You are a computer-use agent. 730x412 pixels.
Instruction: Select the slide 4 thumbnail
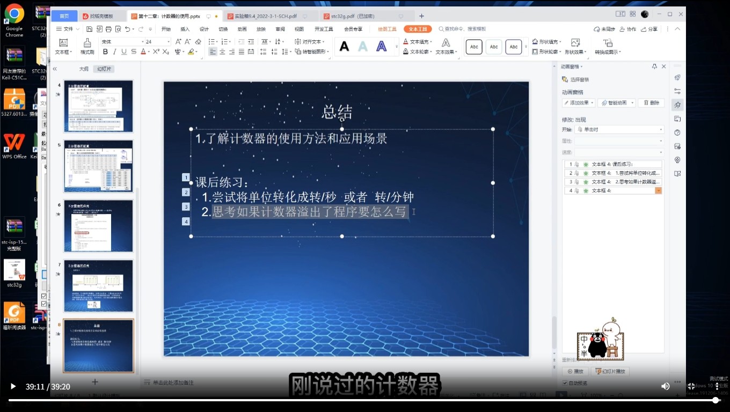point(98,106)
